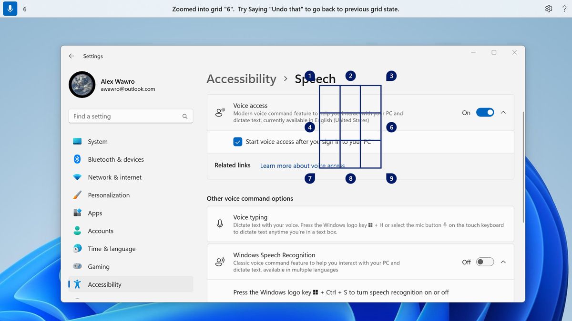Collapse the Voice access section chevron

point(503,112)
